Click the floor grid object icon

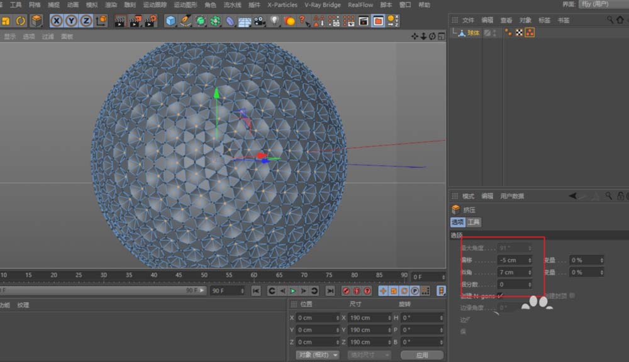(245, 21)
